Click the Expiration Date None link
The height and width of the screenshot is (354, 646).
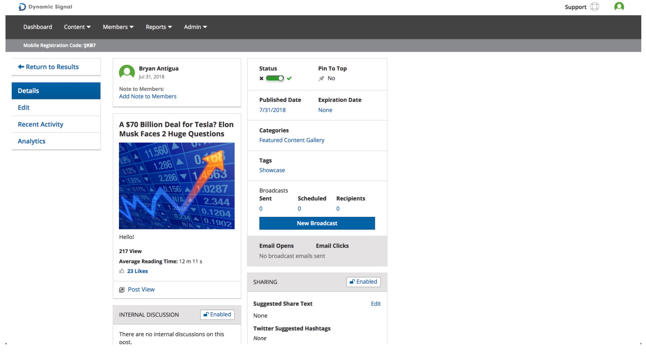pyautogui.click(x=325, y=110)
